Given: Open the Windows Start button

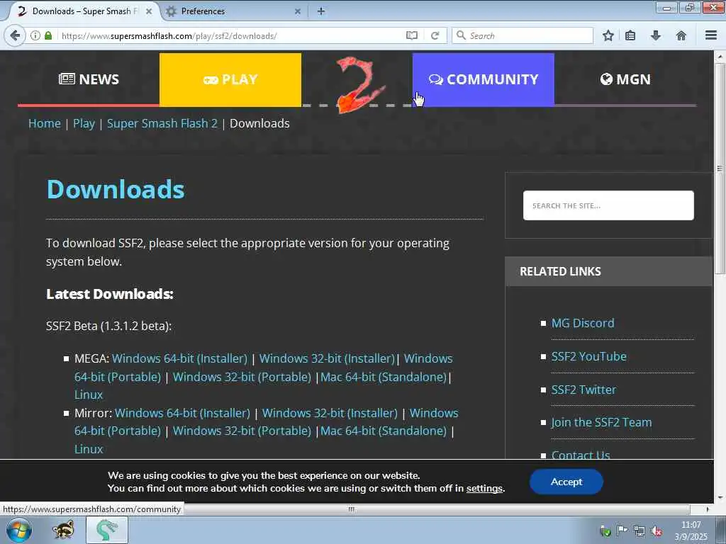Looking at the screenshot, I should pos(19,530).
